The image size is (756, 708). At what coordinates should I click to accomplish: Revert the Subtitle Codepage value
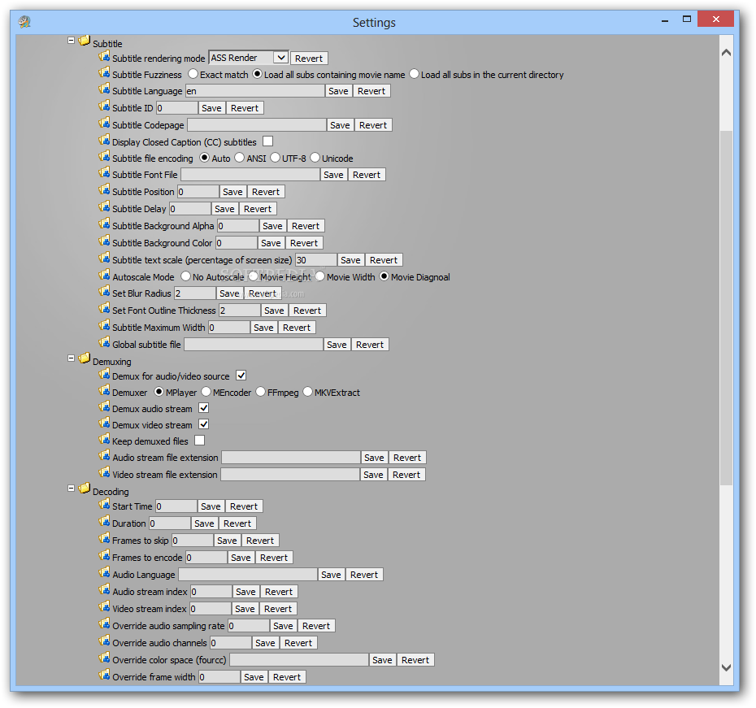373,125
